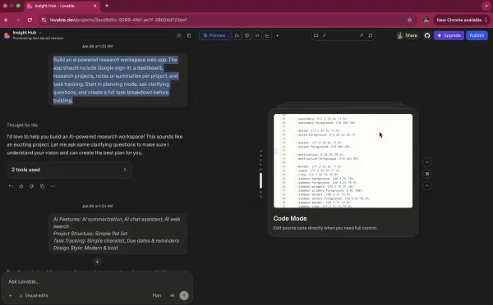This screenshot has width=493, height=305.
Task: Send message with arrow button
Action: (x=184, y=295)
